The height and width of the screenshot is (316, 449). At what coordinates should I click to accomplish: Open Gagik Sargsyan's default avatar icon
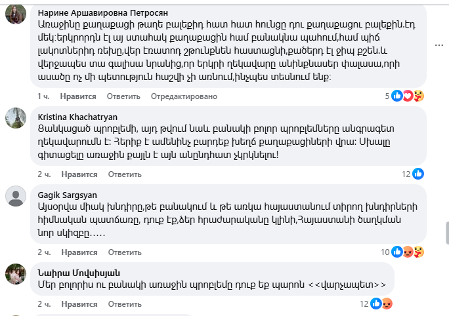(x=16, y=195)
